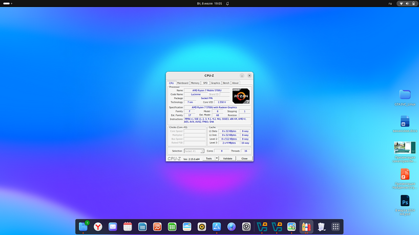Open the trash in the dock
Image resolution: width=419 pixels, height=235 pixels.
pyautogui.click(x=321, y=227)
